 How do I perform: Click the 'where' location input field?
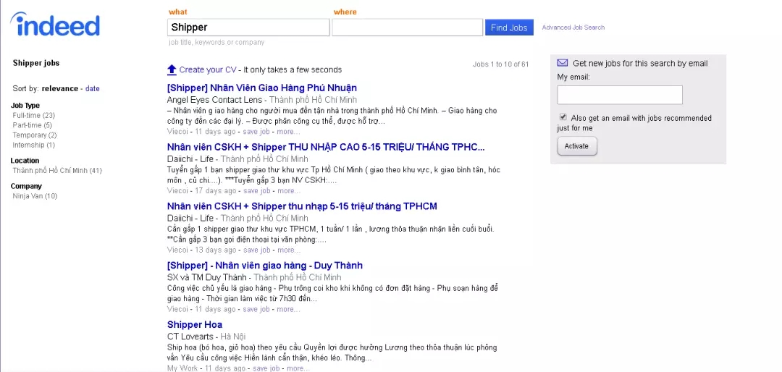click(x=407, y=28)
